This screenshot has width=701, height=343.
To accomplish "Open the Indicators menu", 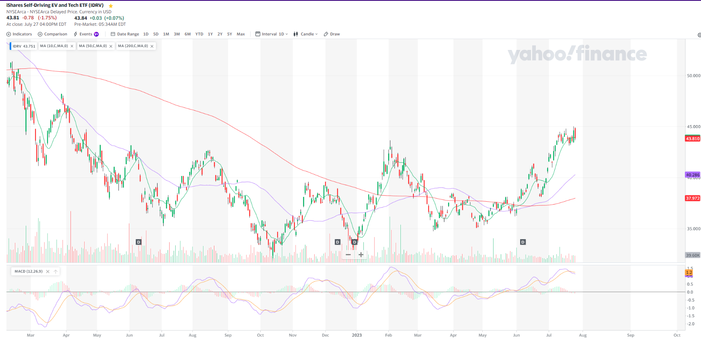I will tap(19, 34).
